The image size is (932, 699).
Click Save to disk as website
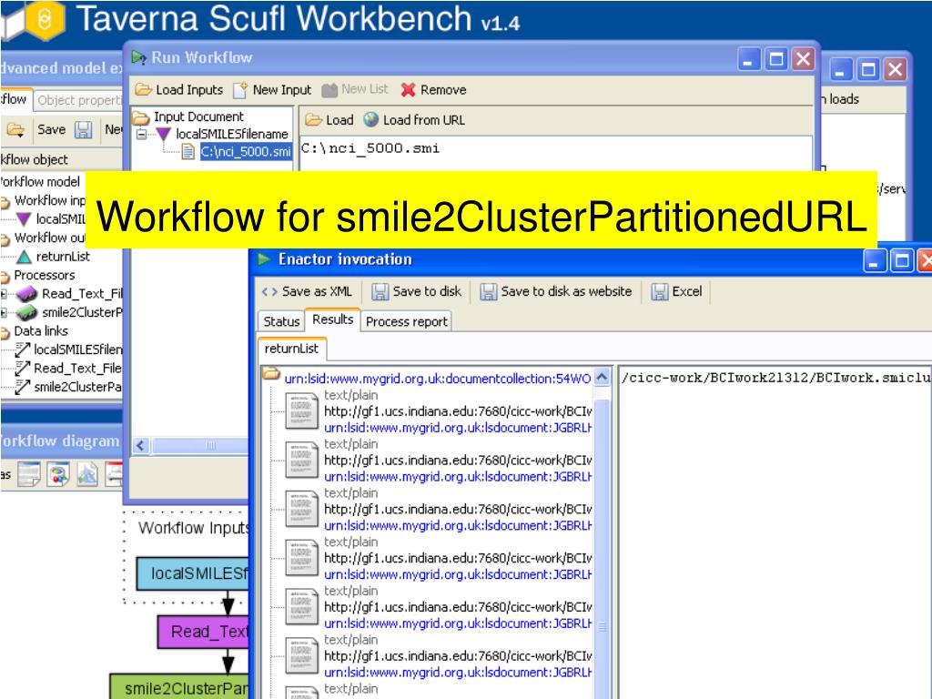click(556, 291)
